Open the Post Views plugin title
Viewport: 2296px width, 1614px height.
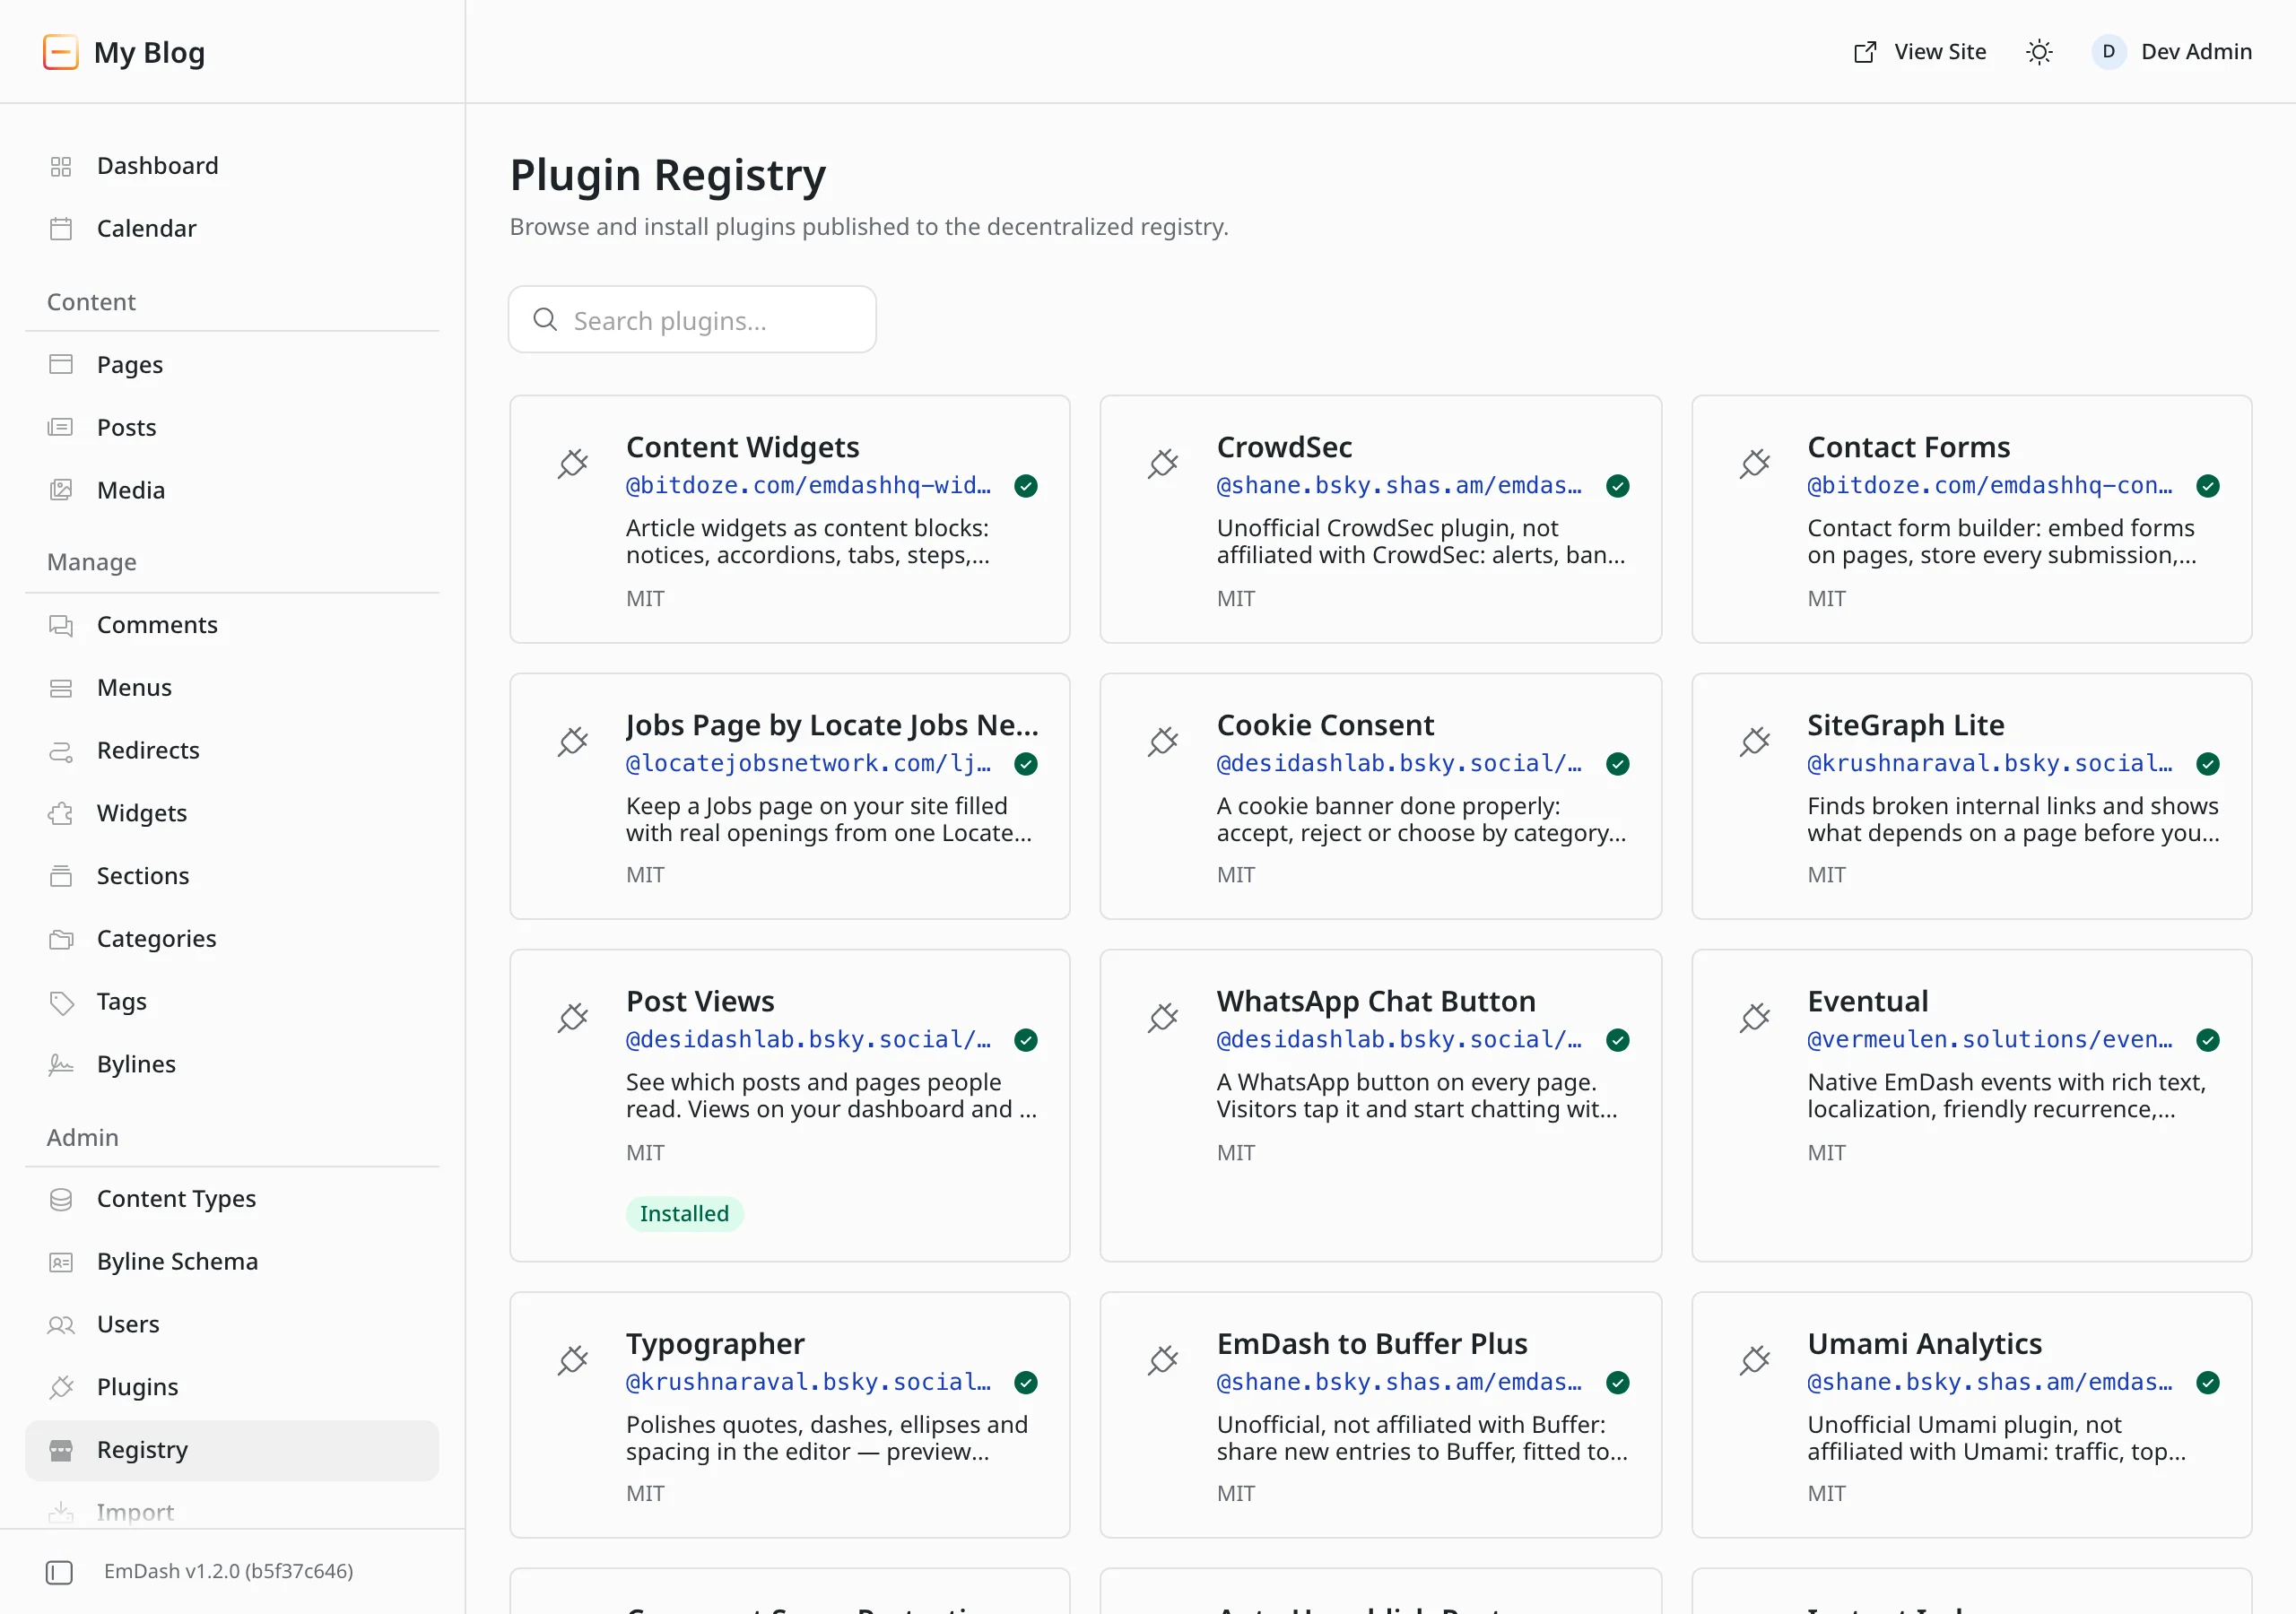(x=700, y=1001)
